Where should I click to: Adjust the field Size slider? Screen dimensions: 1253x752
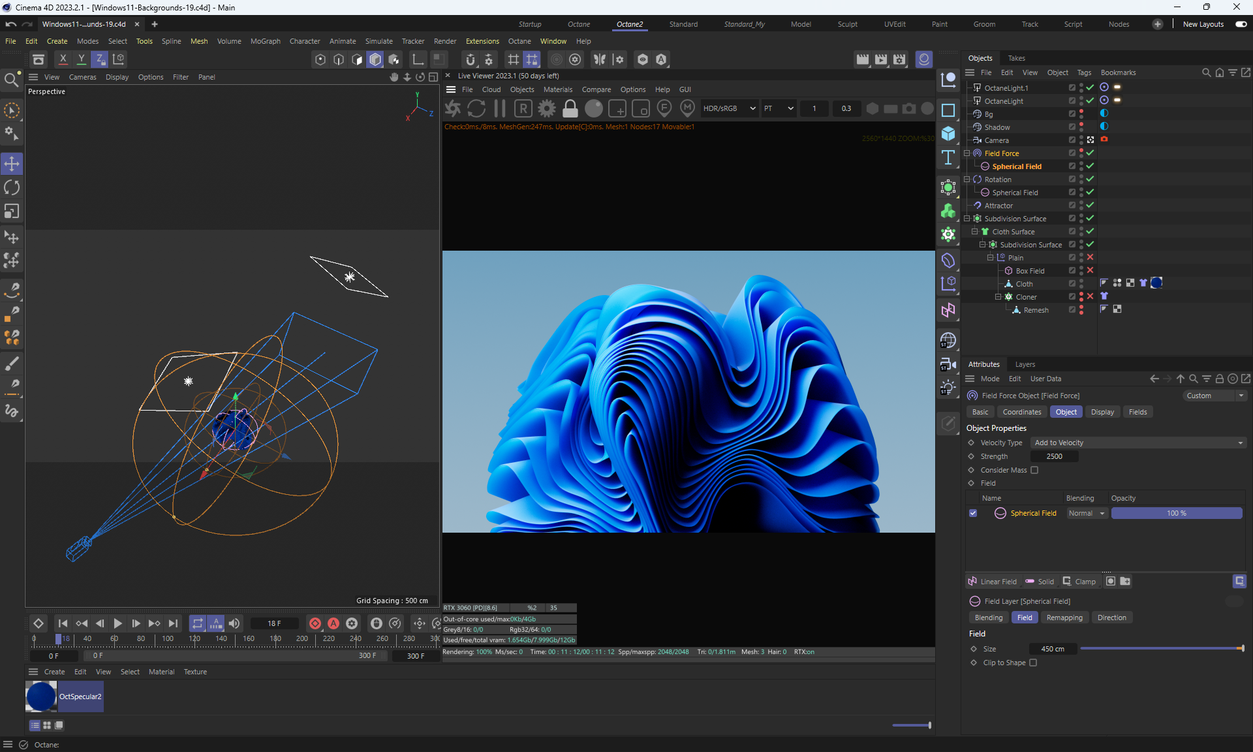[x=1162, y=649]
